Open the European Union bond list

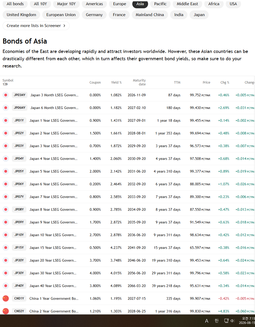click(x=61, y=15)
